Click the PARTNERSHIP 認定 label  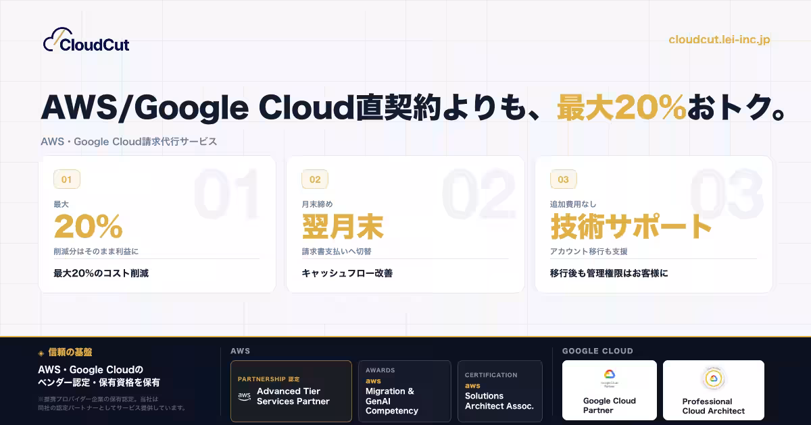pyautogui.click(x=268, y=379)
